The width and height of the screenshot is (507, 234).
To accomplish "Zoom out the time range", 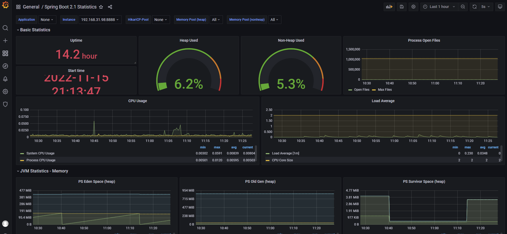I will coord(463,7).
